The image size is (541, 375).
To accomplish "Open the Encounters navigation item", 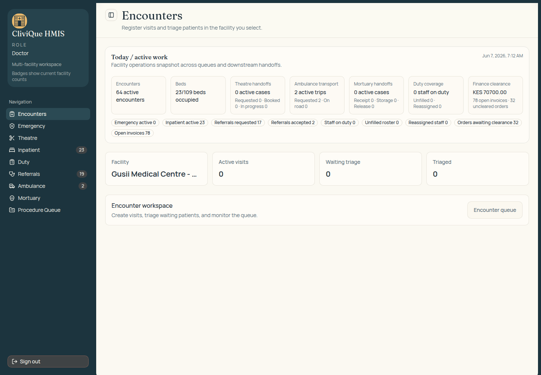I will pos(48,114).
